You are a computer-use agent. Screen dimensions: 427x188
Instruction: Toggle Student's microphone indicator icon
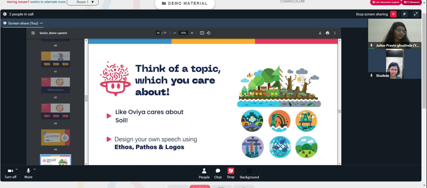(371, 75)
